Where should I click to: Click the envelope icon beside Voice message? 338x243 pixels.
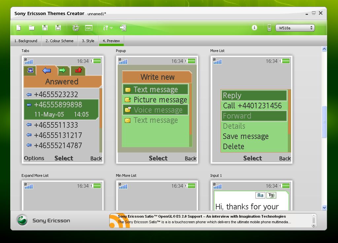coord(128,110)
